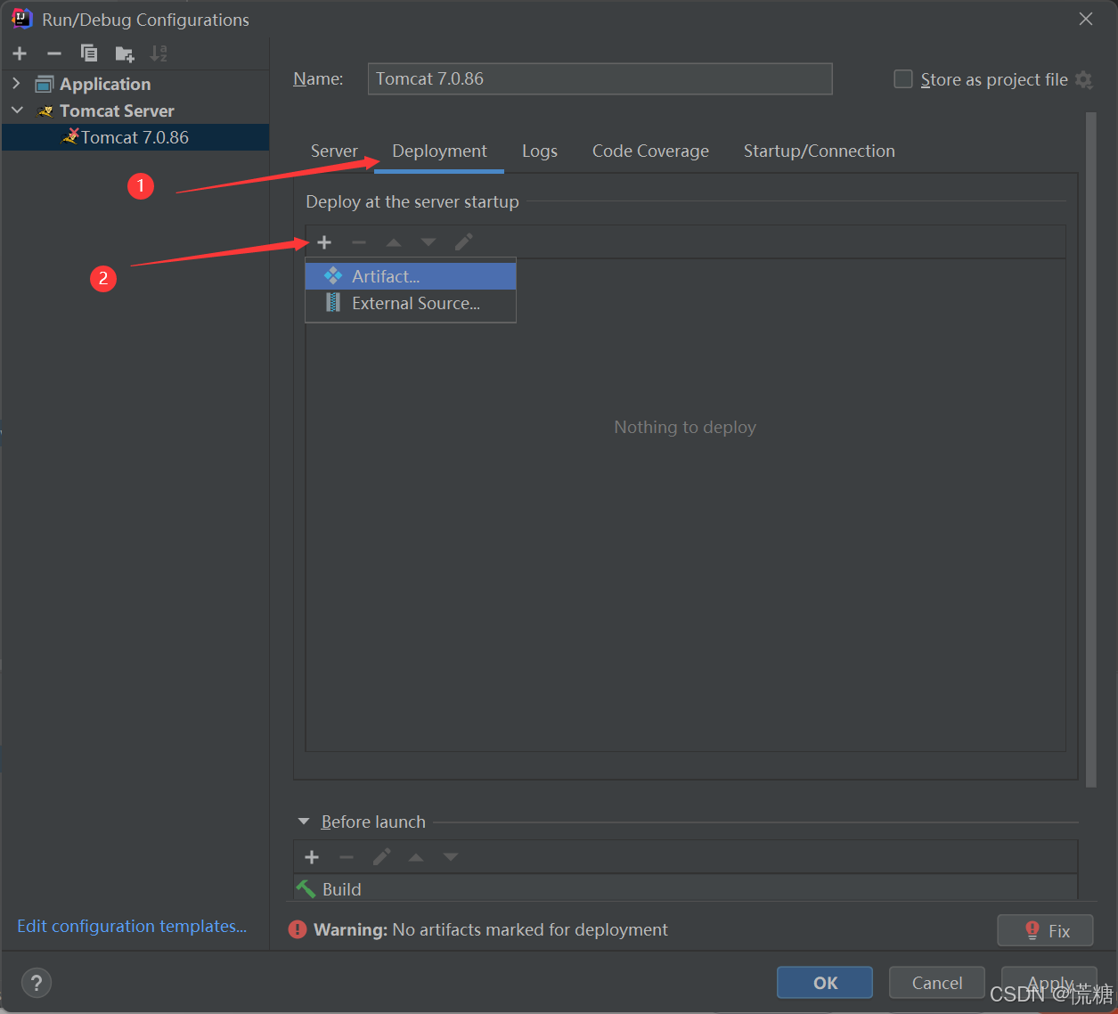Move the Before launch task up
The image size is (1118, 1014).
[x=416, y=857]
